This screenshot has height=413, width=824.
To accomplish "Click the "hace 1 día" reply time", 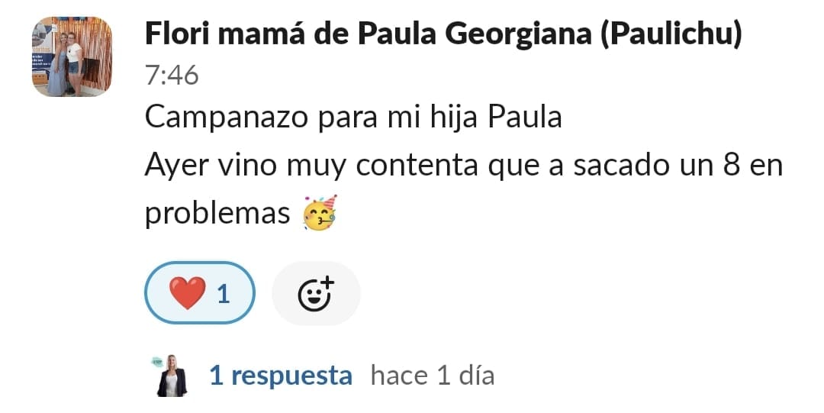I will 432,376.
